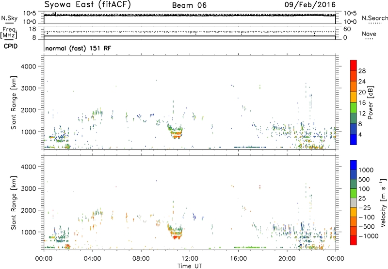Pick the gray segment of velocity color bar

pyautogui.click(x=354, y=202)
